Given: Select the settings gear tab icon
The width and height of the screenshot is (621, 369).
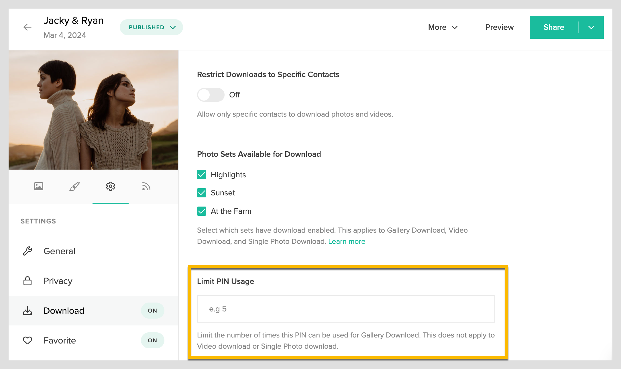Looking at the screenshot, I should point(111,186).
